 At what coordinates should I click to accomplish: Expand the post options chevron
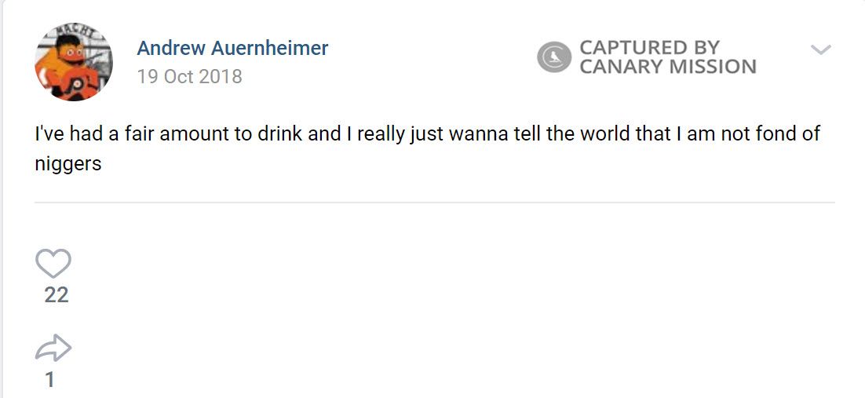(x=820, y=50)
